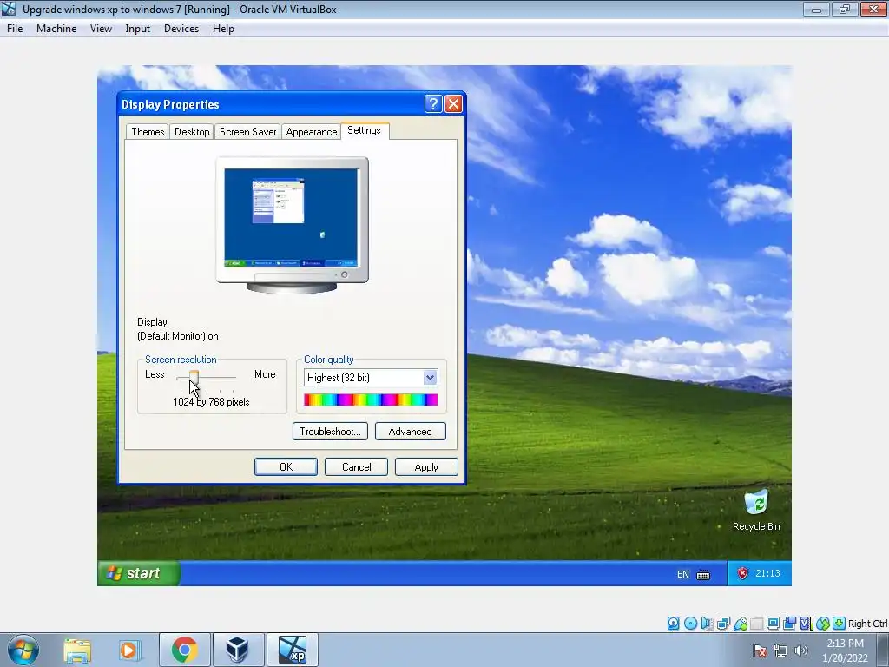Screen dimensions: 889x667
Task: Click the rainbow color quality preview bar
Action: coord(371,400)
